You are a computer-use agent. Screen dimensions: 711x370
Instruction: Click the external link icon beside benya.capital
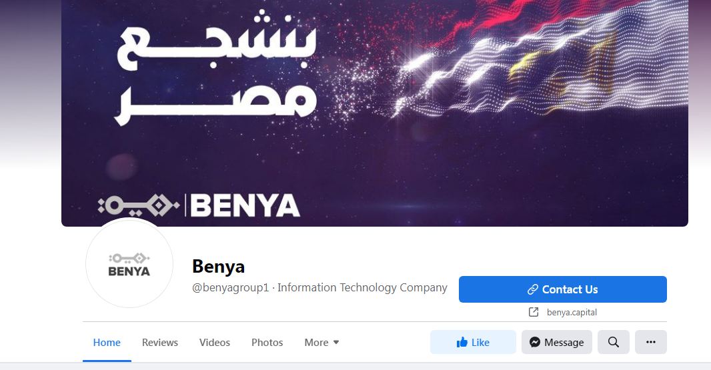click(534, 312)
